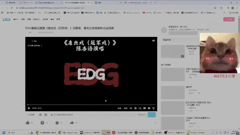
Task: Show hidden system tray icons
Action: pyautogui.click(x=213, y=133)
